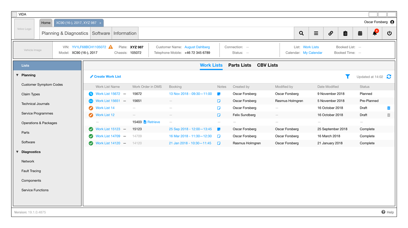Open the work list filter funnel
This screenshot has width=408, height=228.
(348, 76)
